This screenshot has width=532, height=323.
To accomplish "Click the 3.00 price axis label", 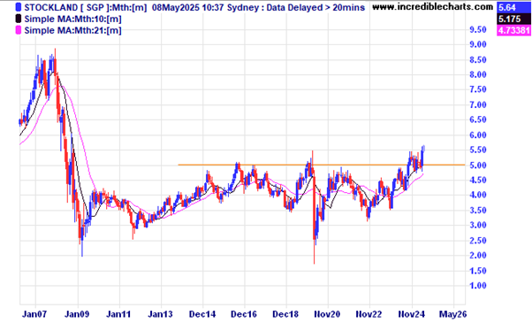I will (478, 225).
